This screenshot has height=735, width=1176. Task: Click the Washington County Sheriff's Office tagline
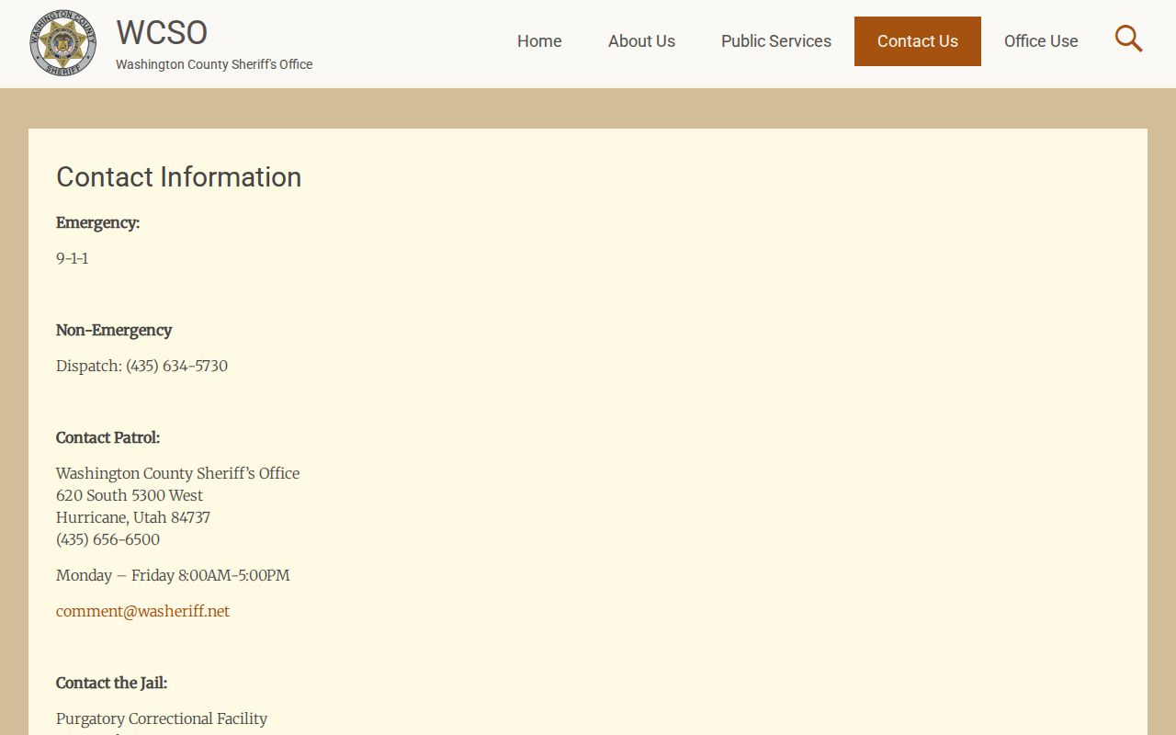pyautogui.click(x=214, y=64)
